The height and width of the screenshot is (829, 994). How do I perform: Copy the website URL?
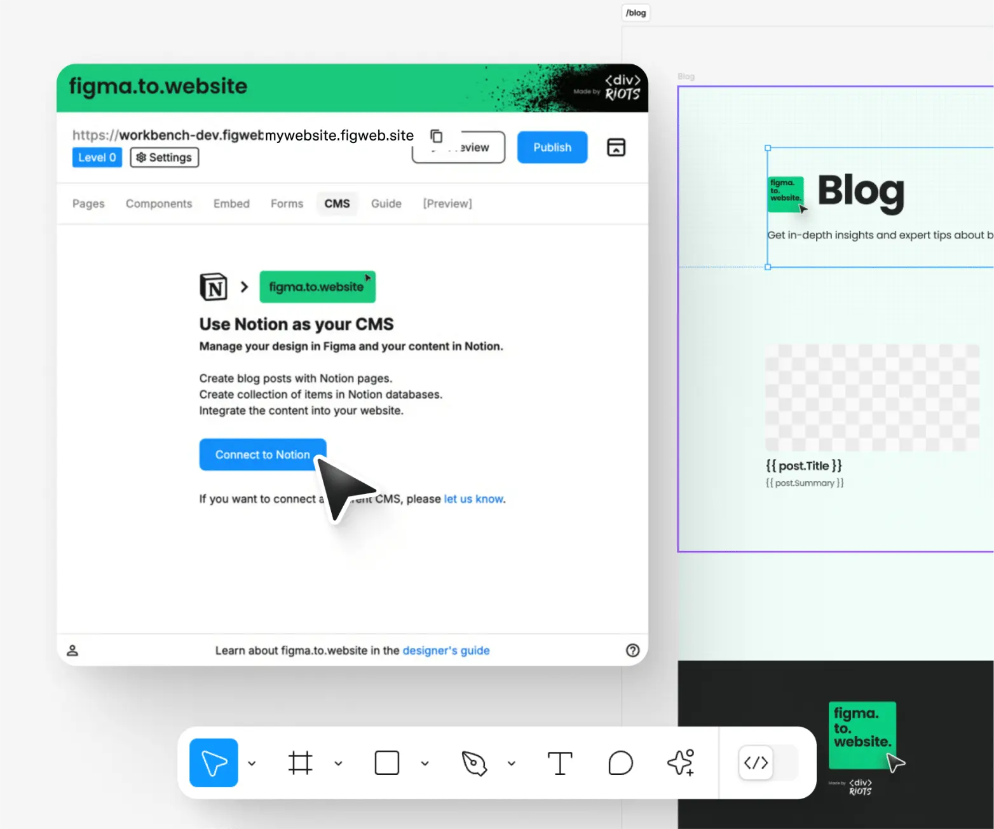(x=437, y=135)
